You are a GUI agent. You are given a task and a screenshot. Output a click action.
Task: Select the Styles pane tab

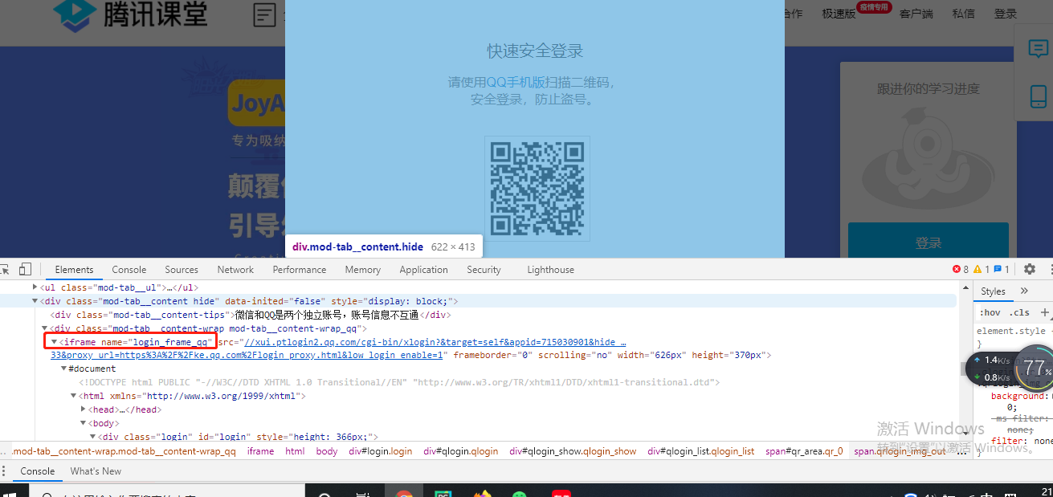(x=993, y=291)
